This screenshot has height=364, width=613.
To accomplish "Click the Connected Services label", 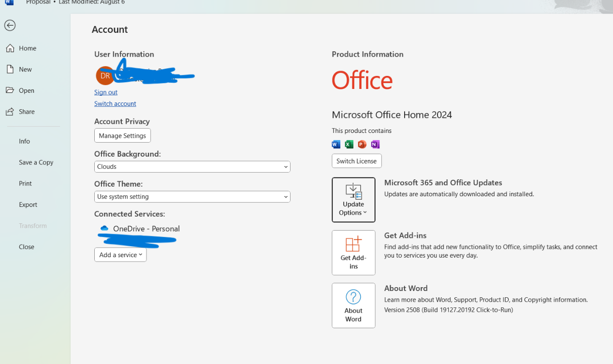I will coord(130,214).
